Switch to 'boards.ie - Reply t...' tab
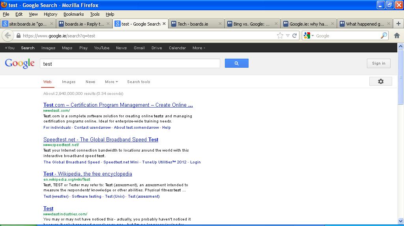Screen dimensions: 404x226 84,24
